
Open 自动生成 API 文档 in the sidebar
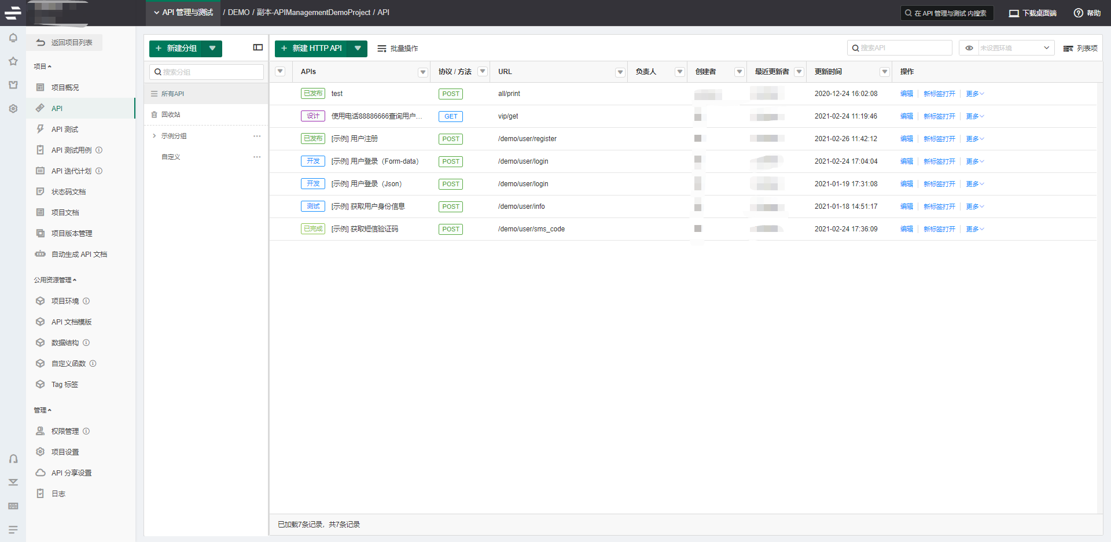(x=80, y=254)
